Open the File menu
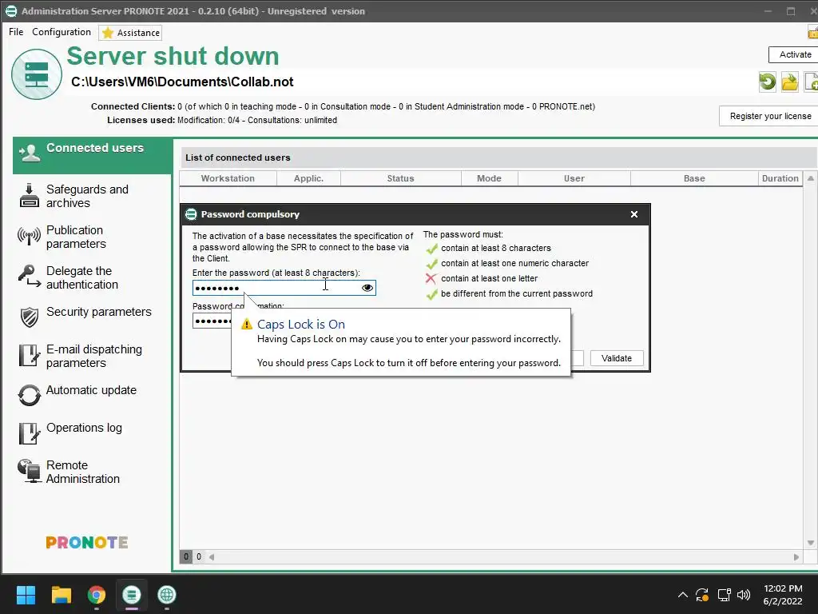 point(16,32)
